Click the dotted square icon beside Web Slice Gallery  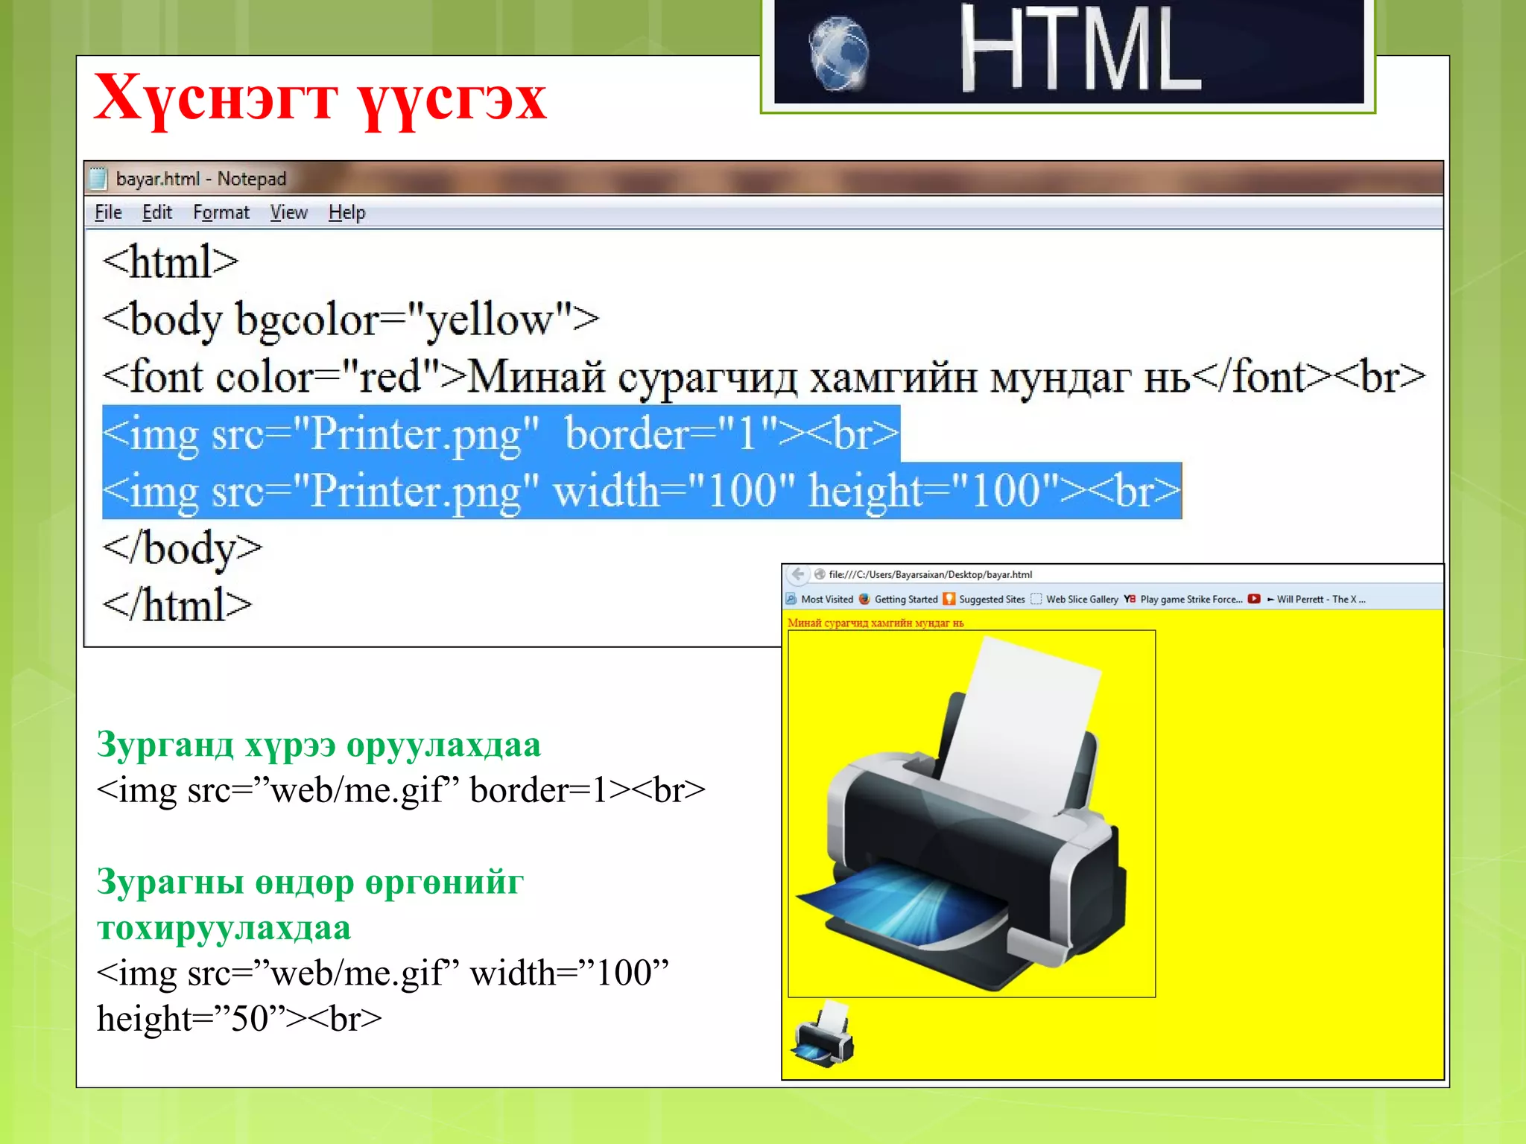pyautogui.click(x=1036, y=599)
